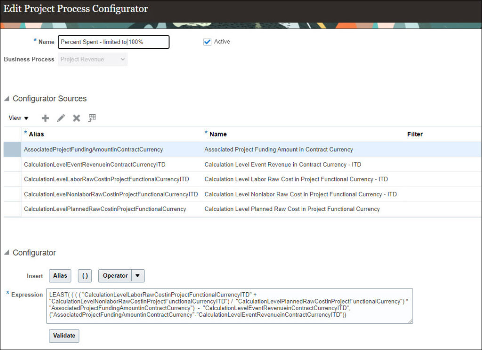Collapse the Configurator section
This screenshot has width=482, height=350.
(x=7, y=253)
